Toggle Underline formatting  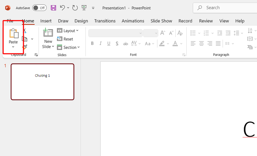[109, 43]
